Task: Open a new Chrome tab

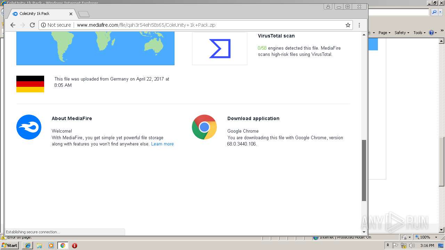Action: point(84,14)
